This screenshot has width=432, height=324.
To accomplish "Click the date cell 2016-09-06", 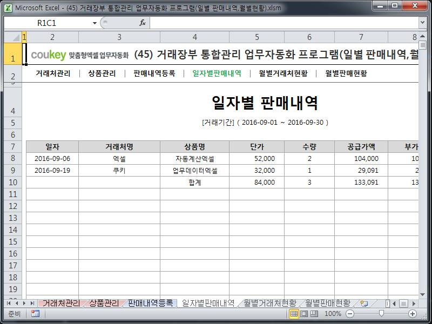I will 52,159.
